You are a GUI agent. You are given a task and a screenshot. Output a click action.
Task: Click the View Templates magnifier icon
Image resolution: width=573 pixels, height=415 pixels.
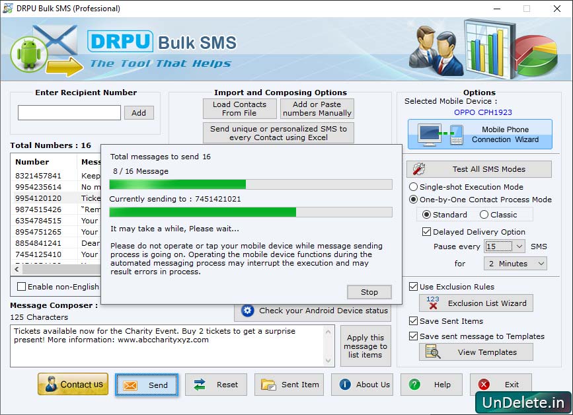coord(433,352)
